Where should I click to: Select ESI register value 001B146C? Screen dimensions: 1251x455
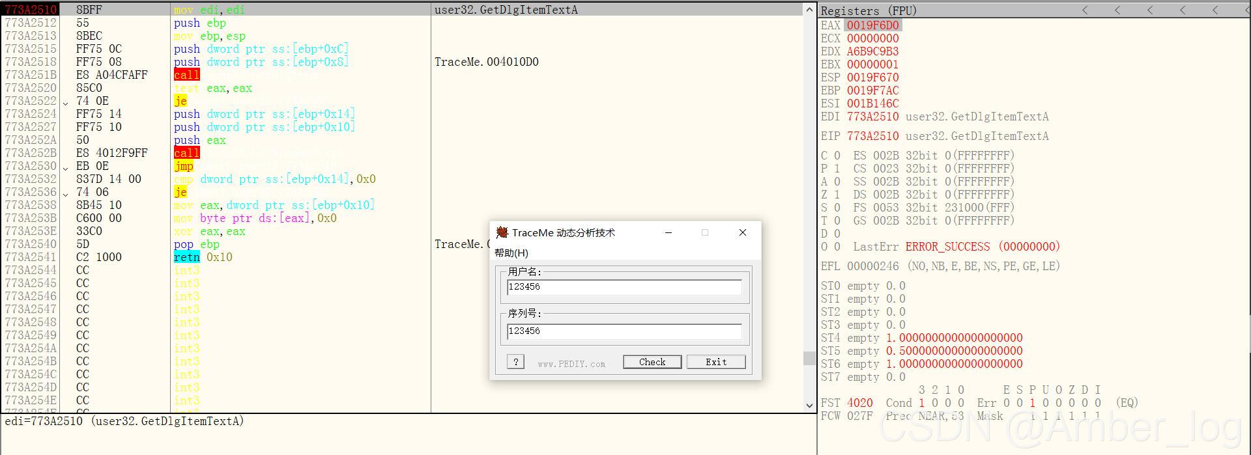(x=873, y=103)
